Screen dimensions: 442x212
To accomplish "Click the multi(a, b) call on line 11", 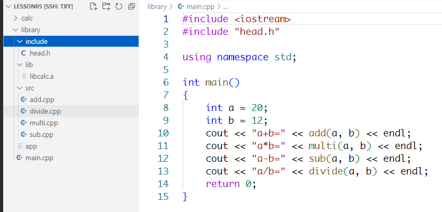I will (340, 146).
